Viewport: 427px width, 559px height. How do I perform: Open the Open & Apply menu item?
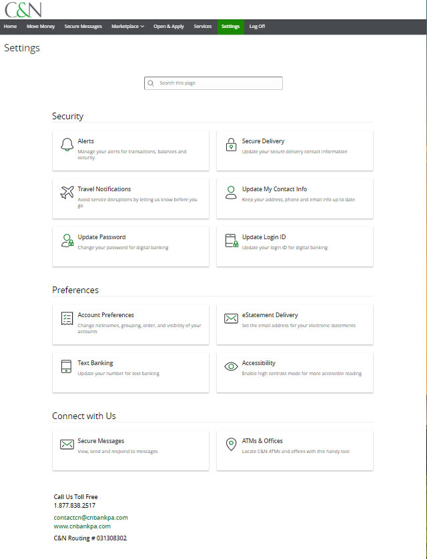[169, 27]
